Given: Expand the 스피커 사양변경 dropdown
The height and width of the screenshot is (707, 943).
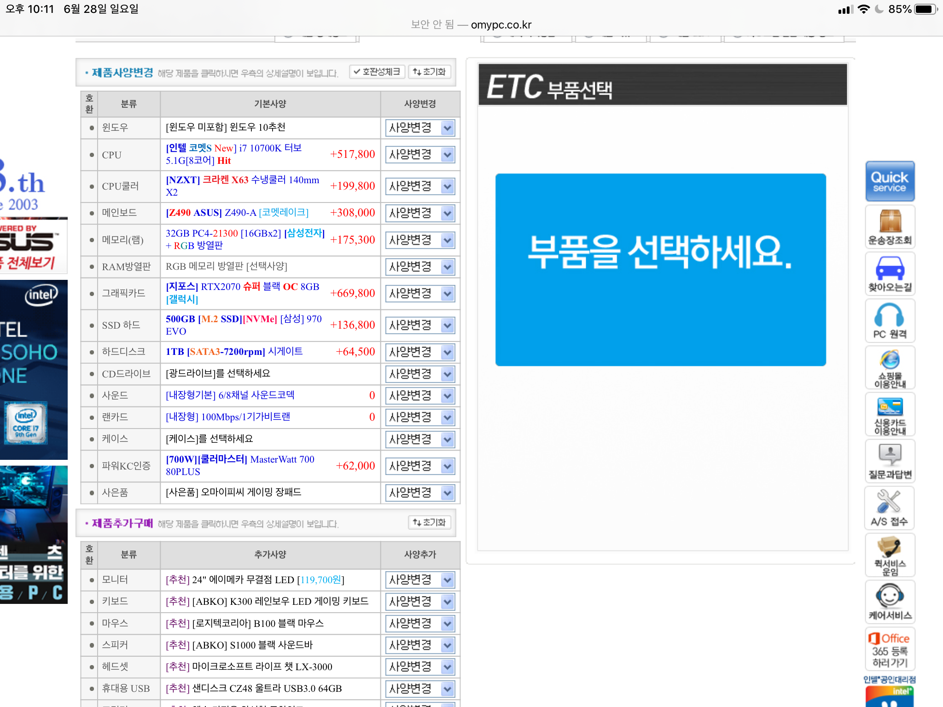Looking at the screenshot, I should click(x=420, y=645).
